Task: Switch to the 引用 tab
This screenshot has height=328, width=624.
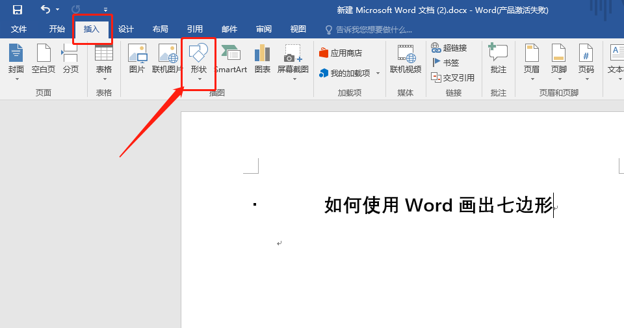Action: click(194, 29)
